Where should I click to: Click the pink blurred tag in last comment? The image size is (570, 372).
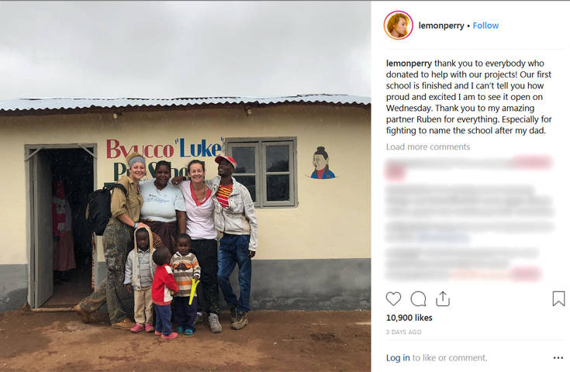(x=526, y=274)
